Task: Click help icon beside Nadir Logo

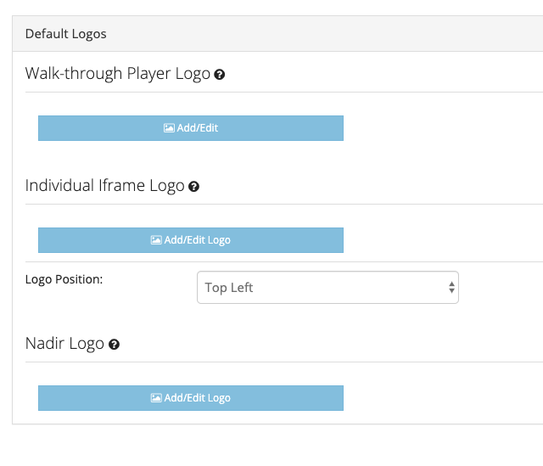Action: pyautogui.click(x=114, y=345)
